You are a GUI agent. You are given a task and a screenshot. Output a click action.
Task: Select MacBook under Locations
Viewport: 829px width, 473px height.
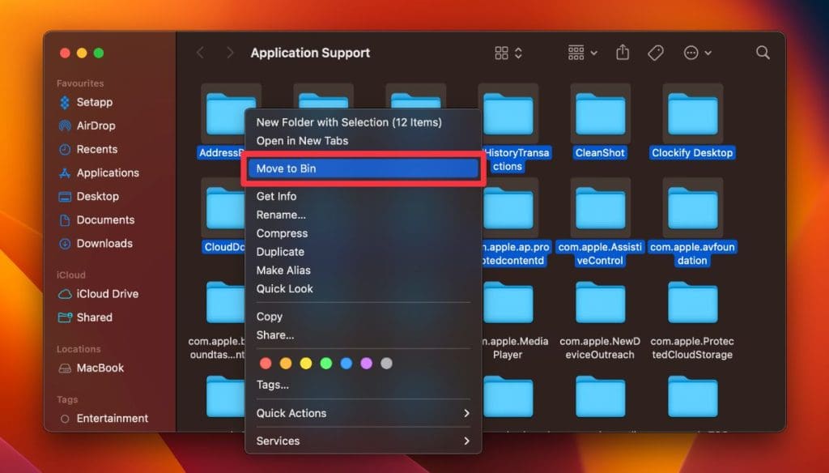click(91, 369)
